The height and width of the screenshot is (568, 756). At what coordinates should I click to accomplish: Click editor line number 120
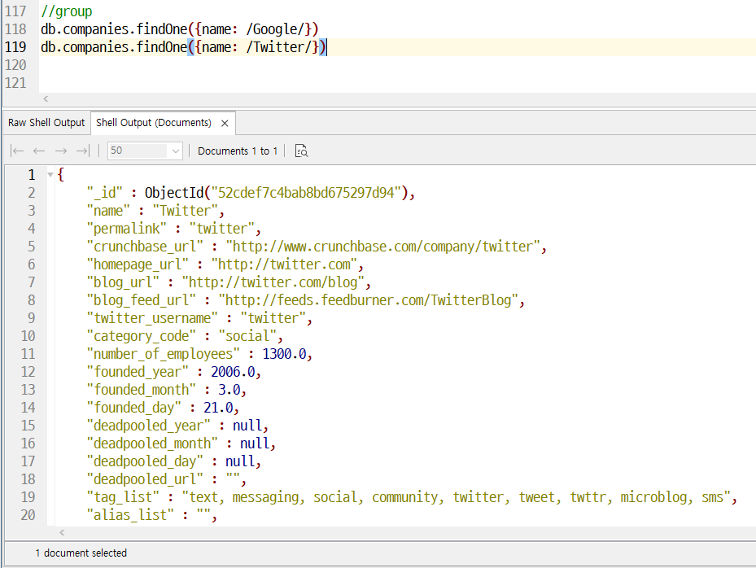point(15,65)
